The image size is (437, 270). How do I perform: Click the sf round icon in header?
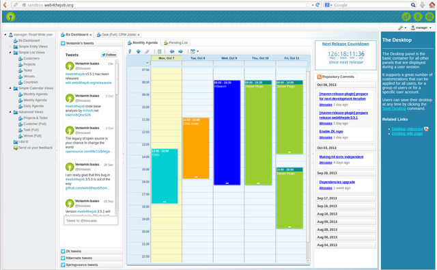406,16
